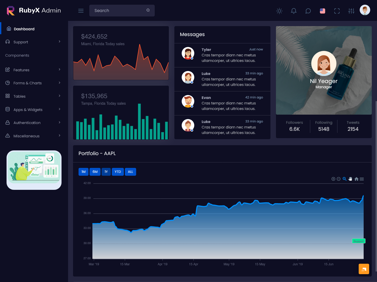The height and width of the screenshot is (282, 377).
Task: Open notifications via the bell icon
Action: click(293, 11)
